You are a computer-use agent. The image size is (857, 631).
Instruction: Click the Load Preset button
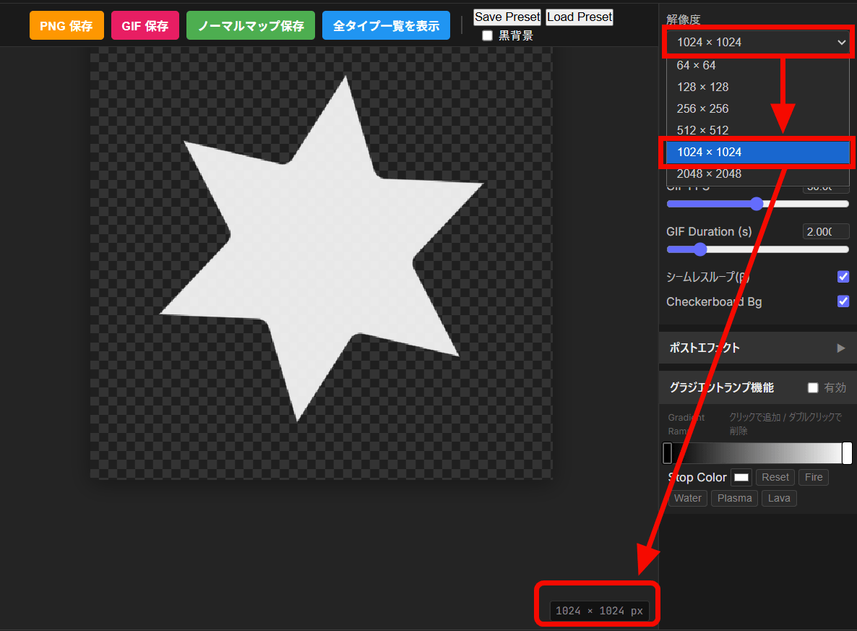579,17
